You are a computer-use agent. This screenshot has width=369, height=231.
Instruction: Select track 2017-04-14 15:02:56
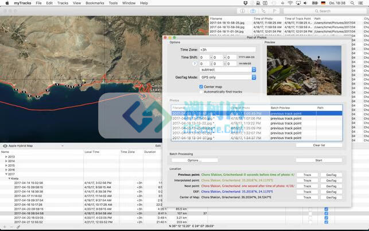click(x=29, y=183)
